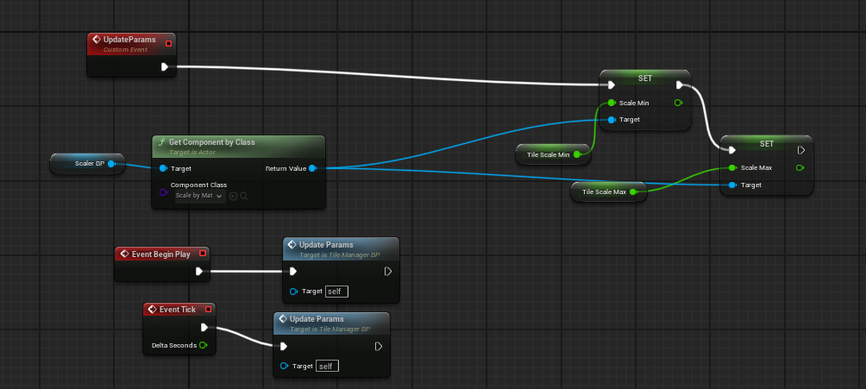Click the Scale Min green output pin on SET node
866x389 pixels.
(x=678, y=103)
